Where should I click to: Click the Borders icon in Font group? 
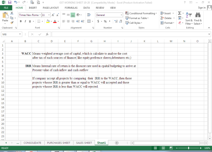[x=39, y=21]
